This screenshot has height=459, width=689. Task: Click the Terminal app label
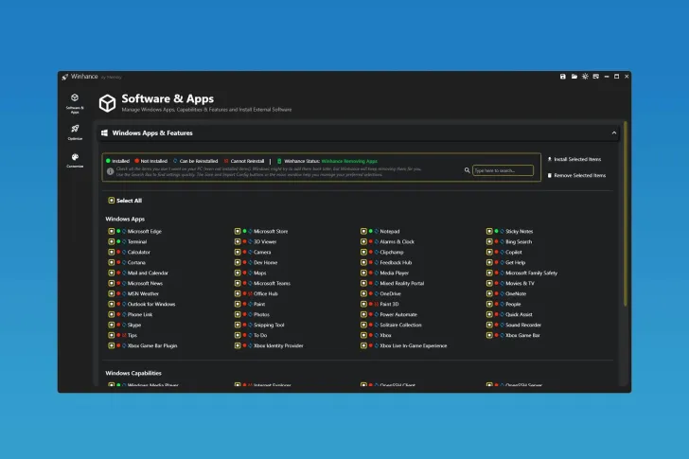coord(137,241)
